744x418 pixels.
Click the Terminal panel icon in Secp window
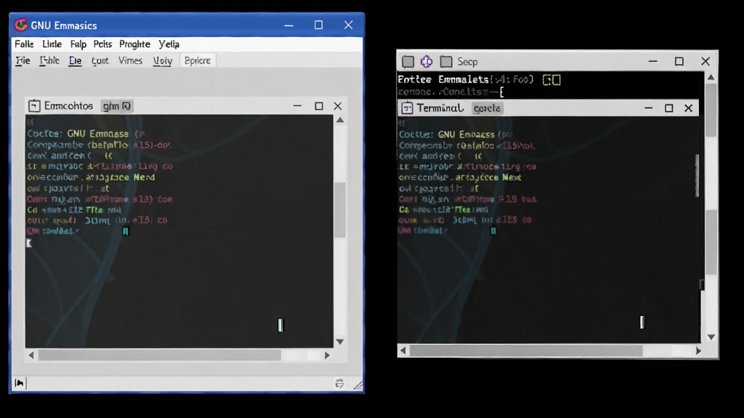click(407, 108)
